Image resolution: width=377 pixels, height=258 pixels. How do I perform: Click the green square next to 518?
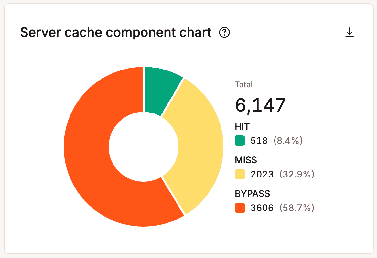[x=240, y=141]
